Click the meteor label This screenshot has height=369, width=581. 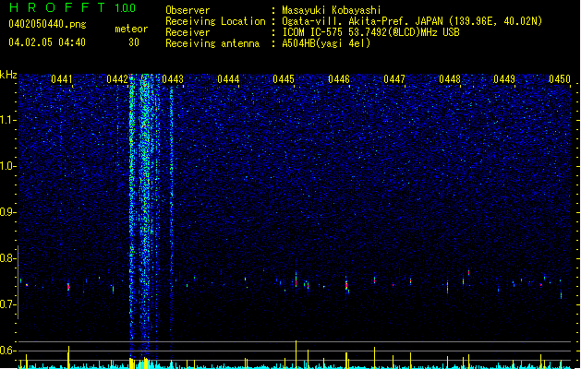pos(131,29)
